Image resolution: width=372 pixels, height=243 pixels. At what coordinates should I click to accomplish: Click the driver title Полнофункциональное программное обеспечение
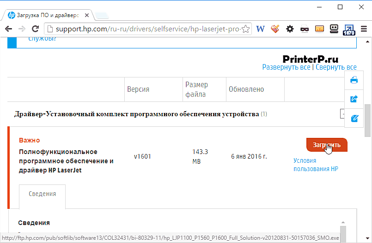click(66, 161)
